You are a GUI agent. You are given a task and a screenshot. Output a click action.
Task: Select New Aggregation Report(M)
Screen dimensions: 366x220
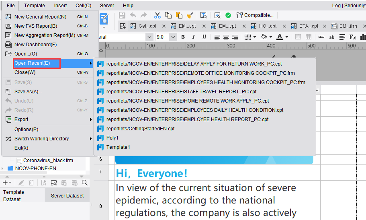coord(47,35)
